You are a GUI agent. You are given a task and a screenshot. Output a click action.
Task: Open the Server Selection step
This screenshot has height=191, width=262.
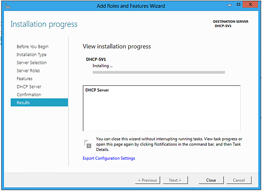click(31, 63)
